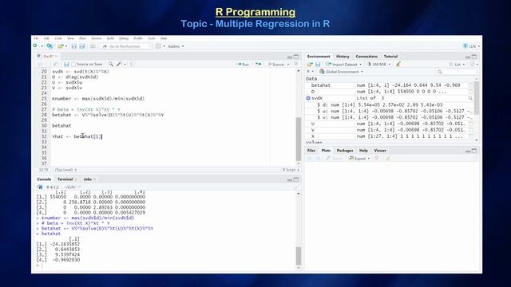Viewport: 511px width, 287px height.
Task: Click the Create a project icon
Action: [50, 46]
